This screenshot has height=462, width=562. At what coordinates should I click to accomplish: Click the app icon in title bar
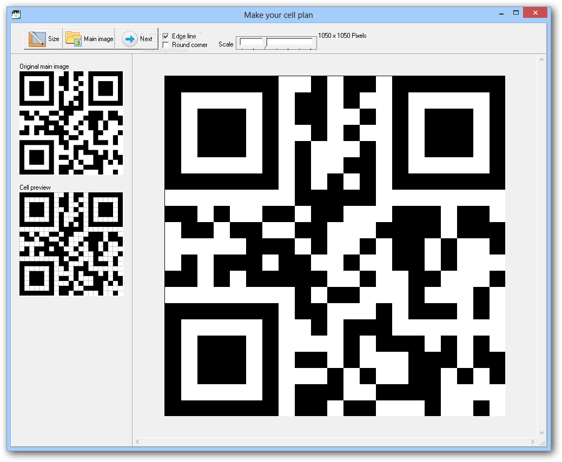(16, 15)
